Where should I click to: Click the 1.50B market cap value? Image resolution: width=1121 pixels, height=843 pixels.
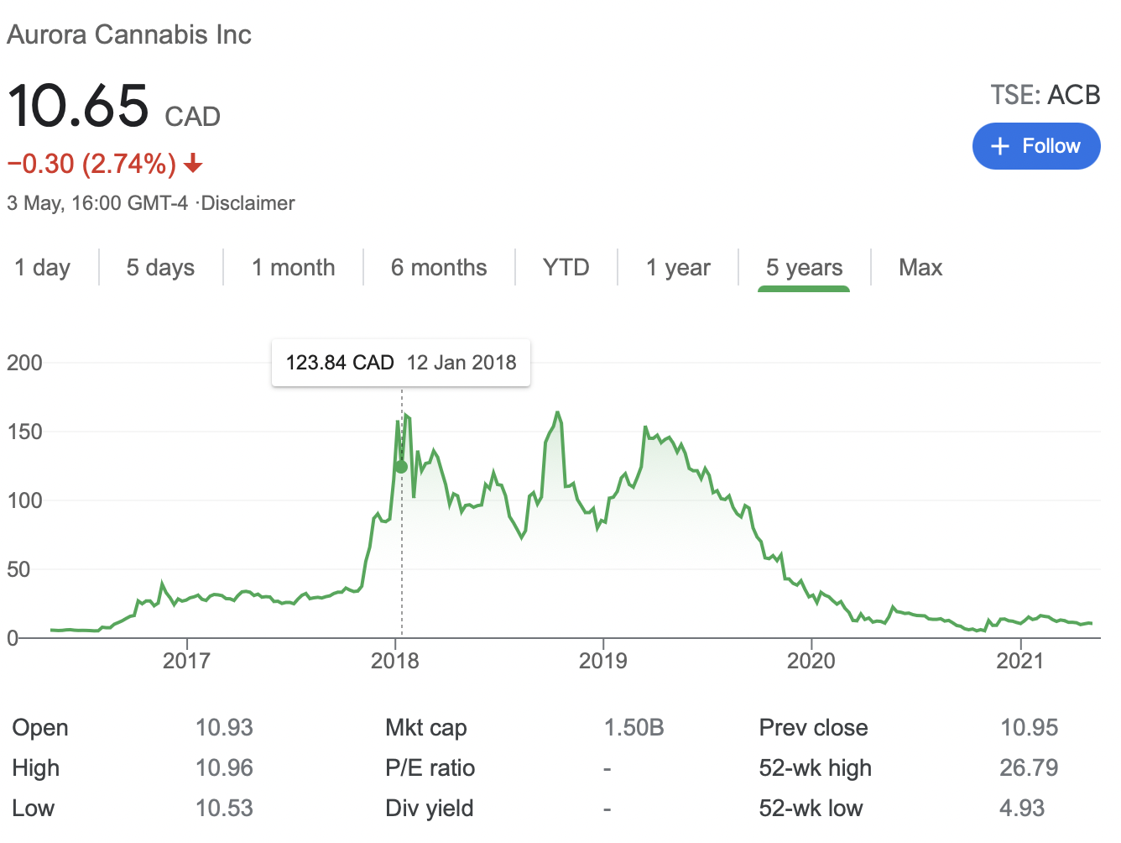[x=634, y=727]
